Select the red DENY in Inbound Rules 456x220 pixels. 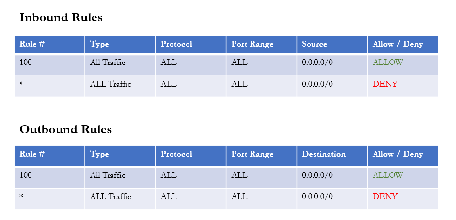click(x=385, y=84)
